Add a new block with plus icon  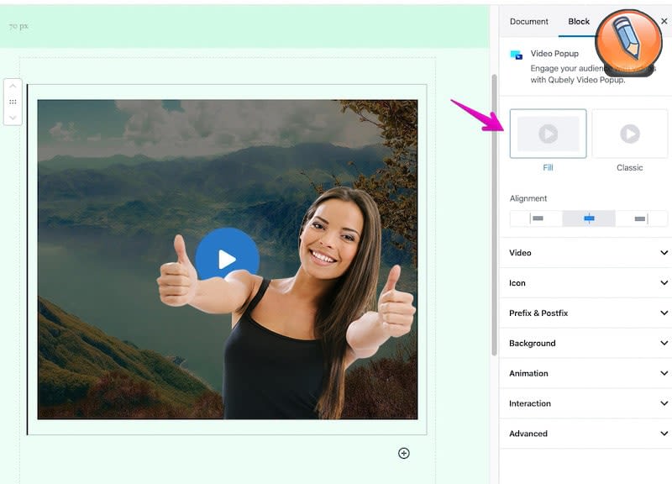404,453
